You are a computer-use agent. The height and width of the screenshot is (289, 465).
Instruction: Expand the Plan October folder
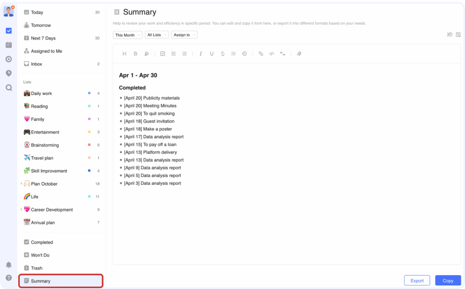(x=21, y=184)
